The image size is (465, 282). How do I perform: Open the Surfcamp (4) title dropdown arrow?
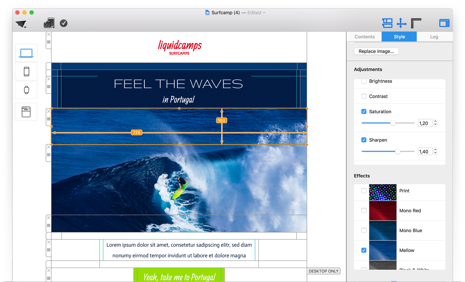pyautogui.click(x=264, y=13)
